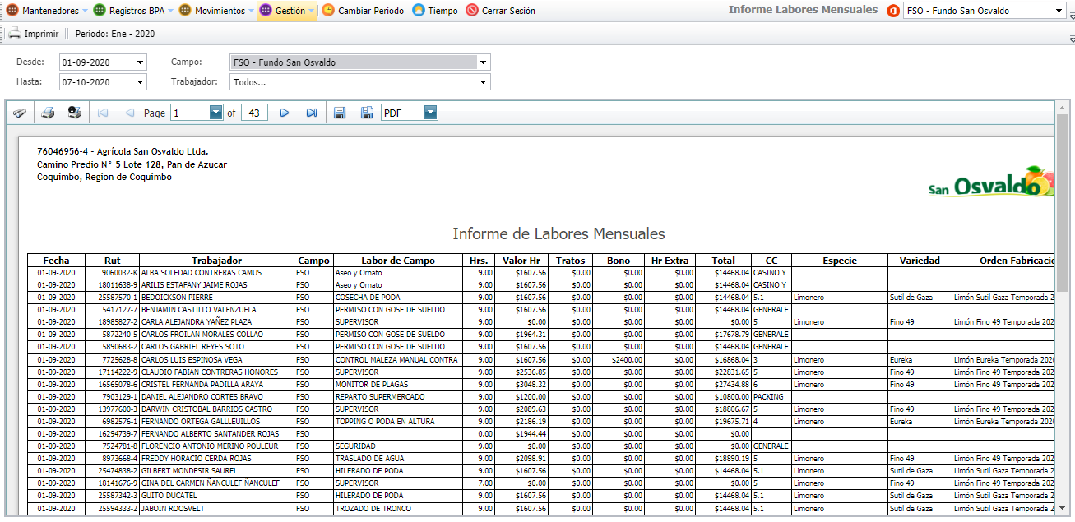Open the Hasta date dropdown
The image size is (1075, 522).
point(141,82)
